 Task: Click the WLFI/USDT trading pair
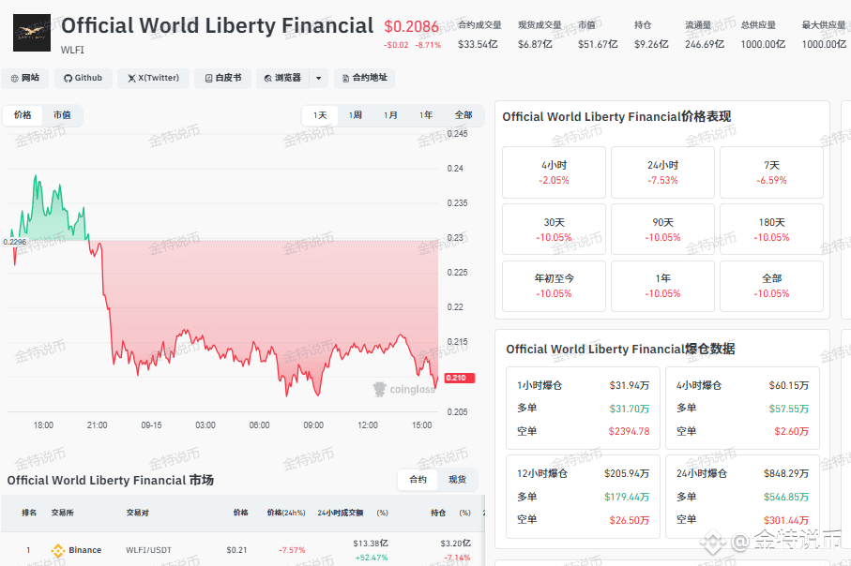148,550
